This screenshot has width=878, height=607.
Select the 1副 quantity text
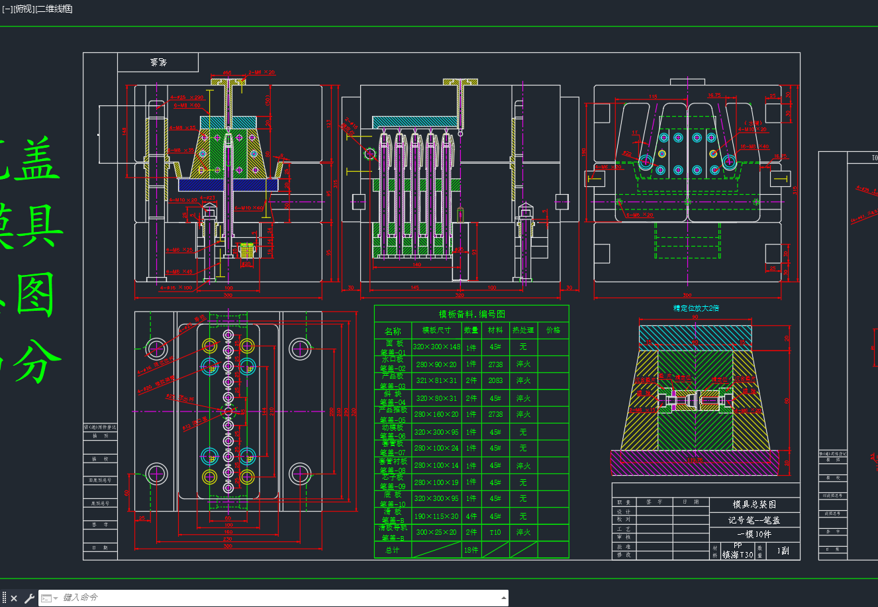[x=783, y=551]
